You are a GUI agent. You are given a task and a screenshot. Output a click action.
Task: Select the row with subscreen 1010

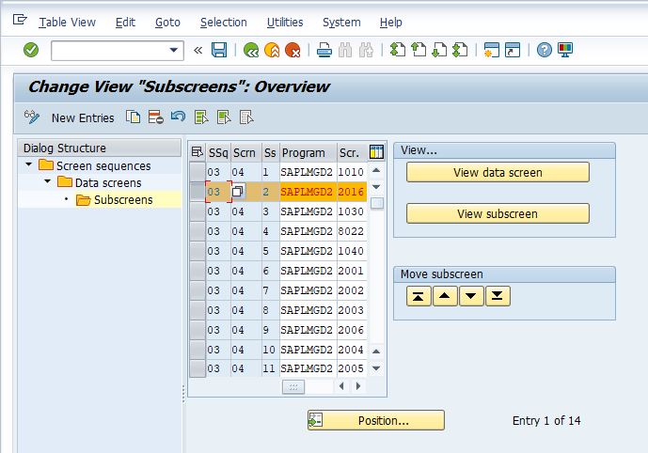point(198,172)
